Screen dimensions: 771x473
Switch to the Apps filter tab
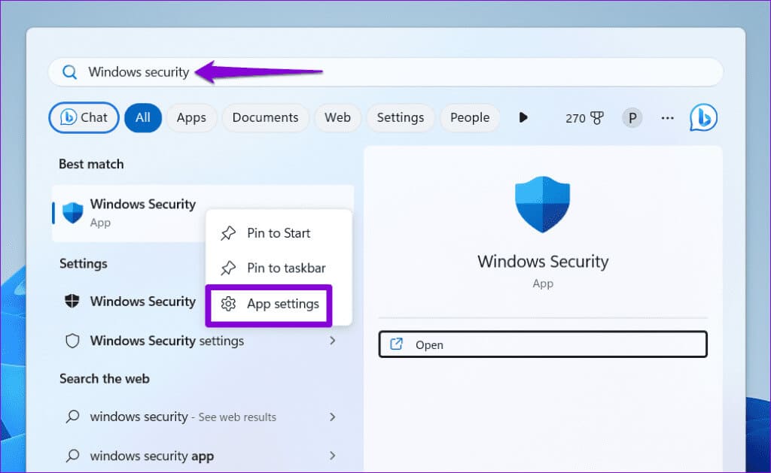coord(191,118)
